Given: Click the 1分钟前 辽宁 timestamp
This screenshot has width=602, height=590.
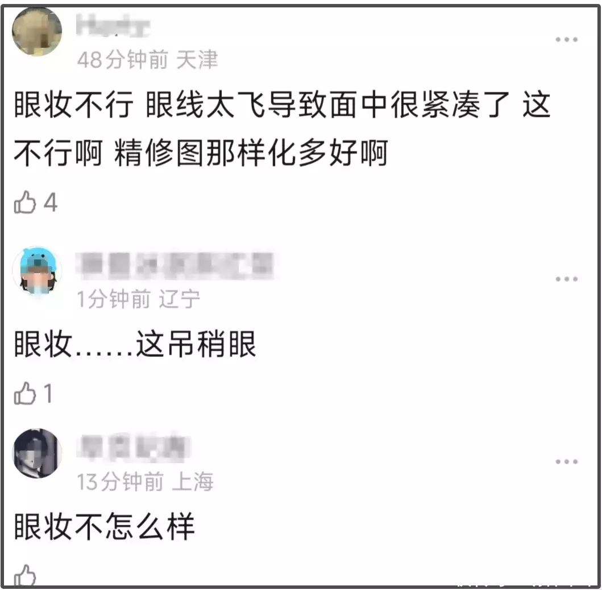Looking at the screenshot, I should click(x=139, y=299).
